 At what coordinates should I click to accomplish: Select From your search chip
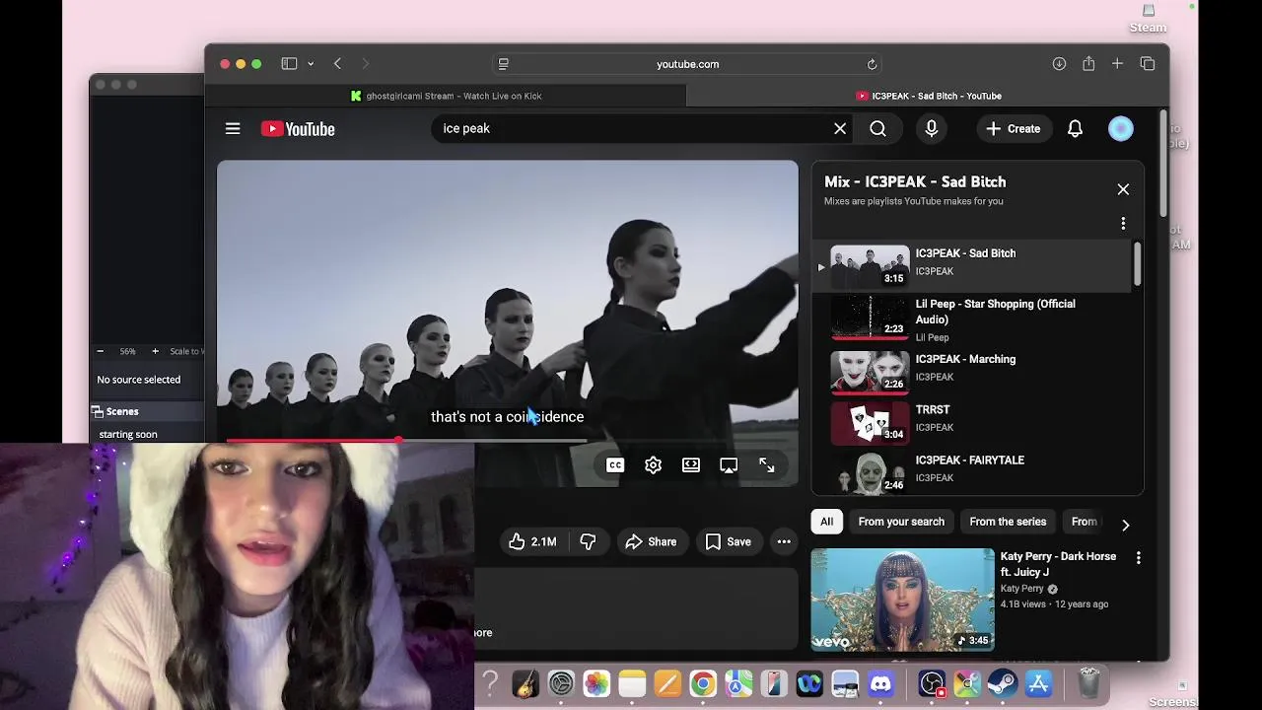[x=901, y=522]
